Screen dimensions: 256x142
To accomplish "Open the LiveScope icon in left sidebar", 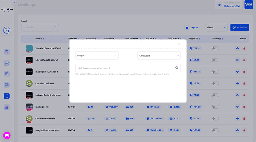I will pos(7,96).
